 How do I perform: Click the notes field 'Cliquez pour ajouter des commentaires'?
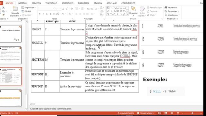tap(51, 109)
